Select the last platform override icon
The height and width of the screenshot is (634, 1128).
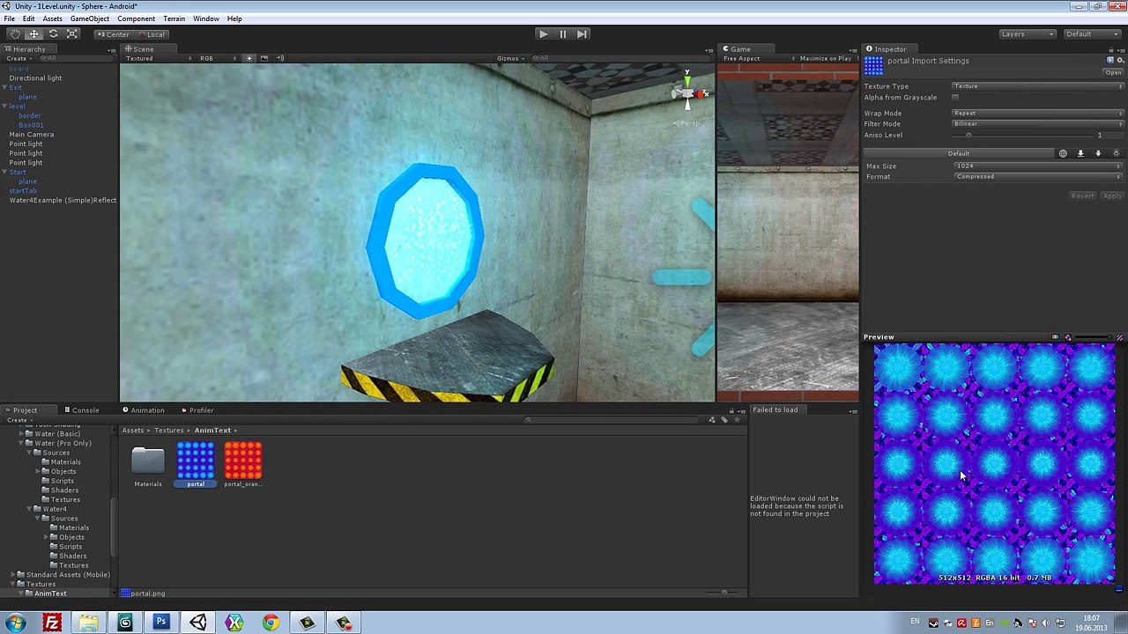[1116, 153]
